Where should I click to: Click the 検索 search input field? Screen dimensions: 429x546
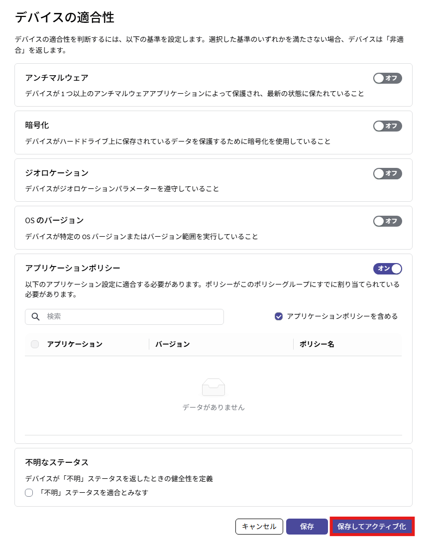click(124, 316)
